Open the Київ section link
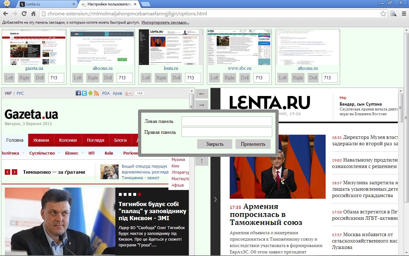Image resolution: width=409 pixels, height=256 pixels. (x=109, y=153)
